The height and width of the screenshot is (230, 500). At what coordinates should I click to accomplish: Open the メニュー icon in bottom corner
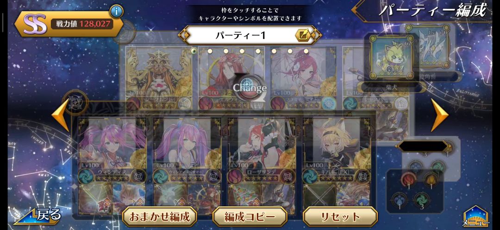pos(476,216)
